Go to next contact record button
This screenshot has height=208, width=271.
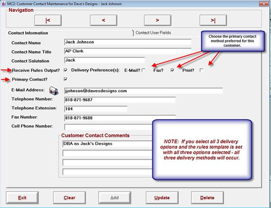tap(158, 20)
